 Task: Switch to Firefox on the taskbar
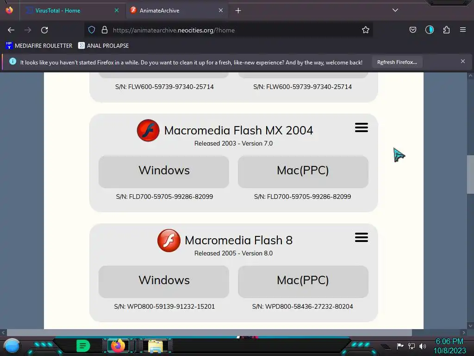[x=118, y=345]
